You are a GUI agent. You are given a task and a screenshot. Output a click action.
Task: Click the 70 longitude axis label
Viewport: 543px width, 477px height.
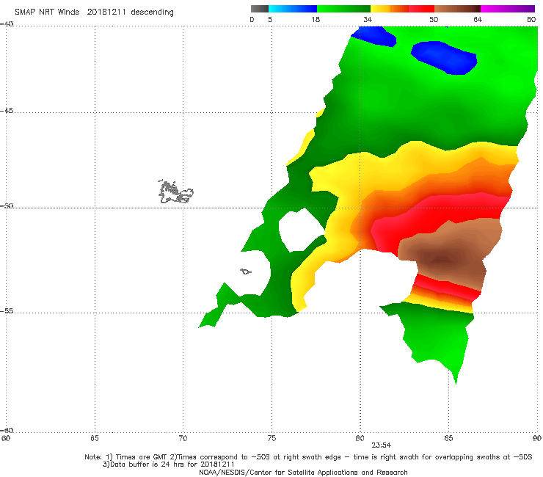pyautogui.click(x=183, y=438)
